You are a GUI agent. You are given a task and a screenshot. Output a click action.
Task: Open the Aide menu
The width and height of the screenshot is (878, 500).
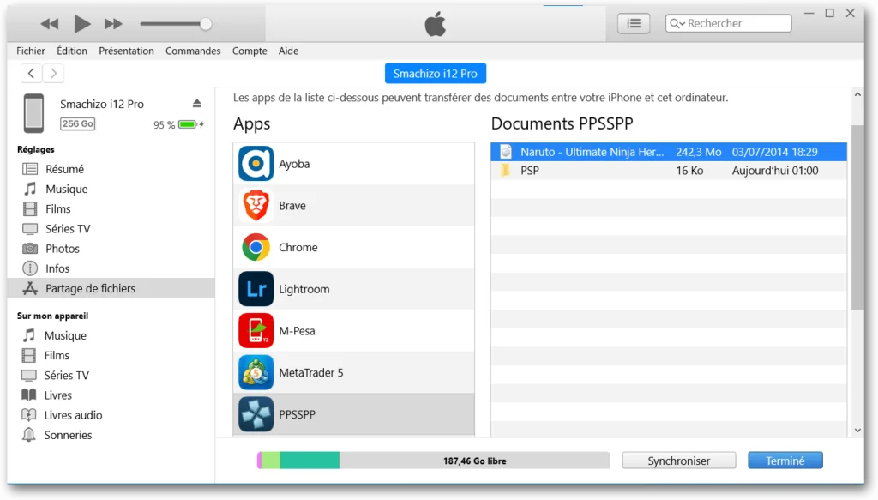(288, 51)
